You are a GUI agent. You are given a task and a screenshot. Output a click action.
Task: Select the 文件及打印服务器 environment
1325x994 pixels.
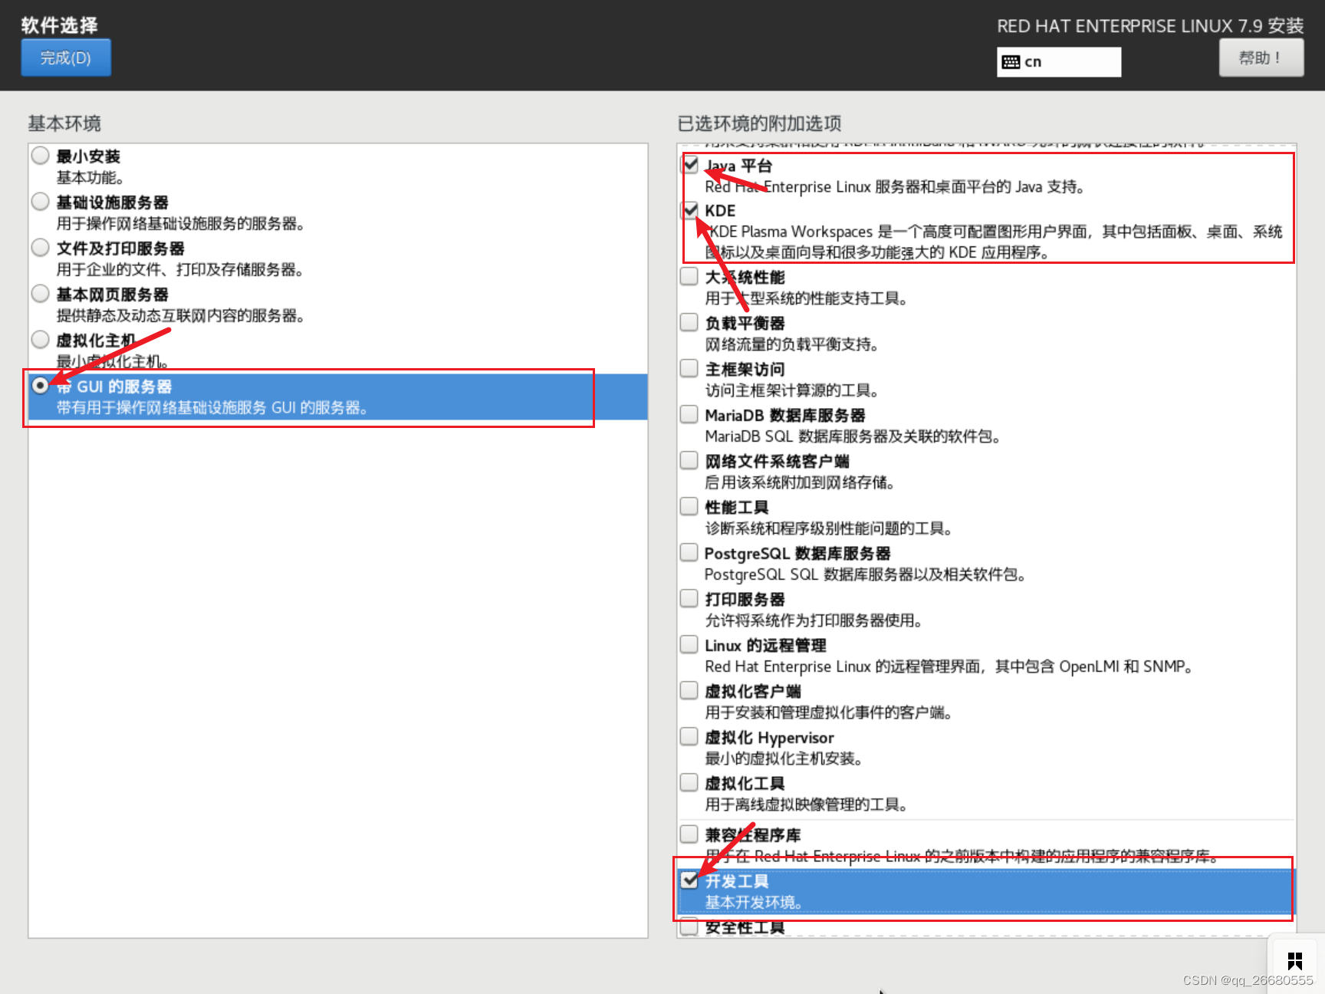click(40, 247)
